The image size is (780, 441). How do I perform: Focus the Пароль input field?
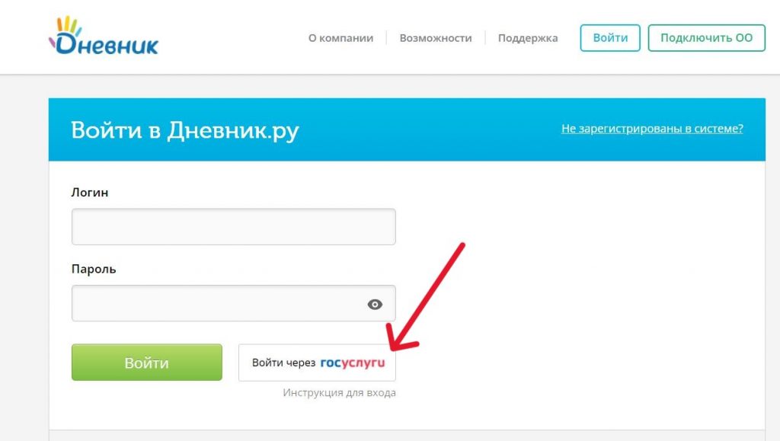pyautogui.click(x=234, y=303)
